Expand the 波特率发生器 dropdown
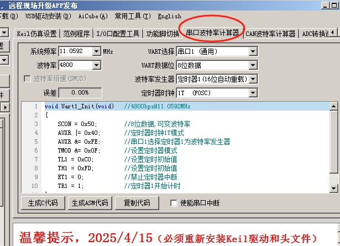The image size is (340, 246). [x=253, y=79]
